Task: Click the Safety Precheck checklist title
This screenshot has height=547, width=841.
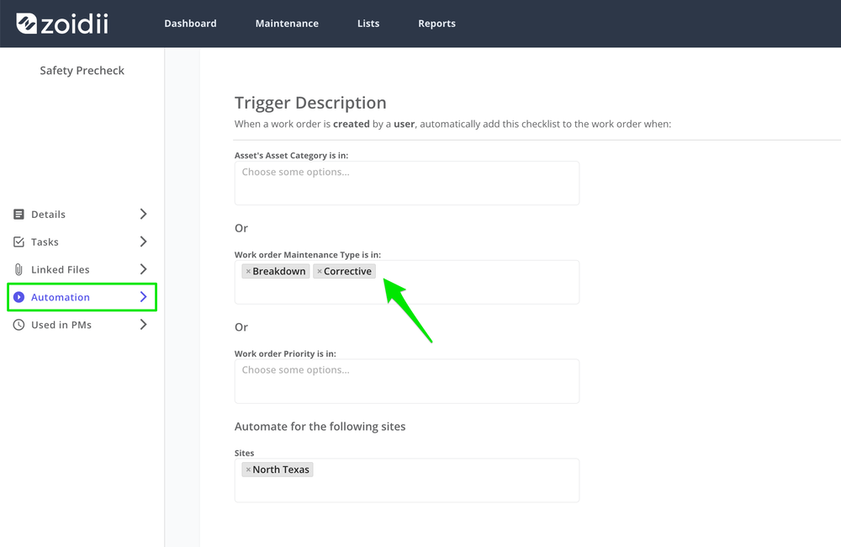Action: pos(82,71)
